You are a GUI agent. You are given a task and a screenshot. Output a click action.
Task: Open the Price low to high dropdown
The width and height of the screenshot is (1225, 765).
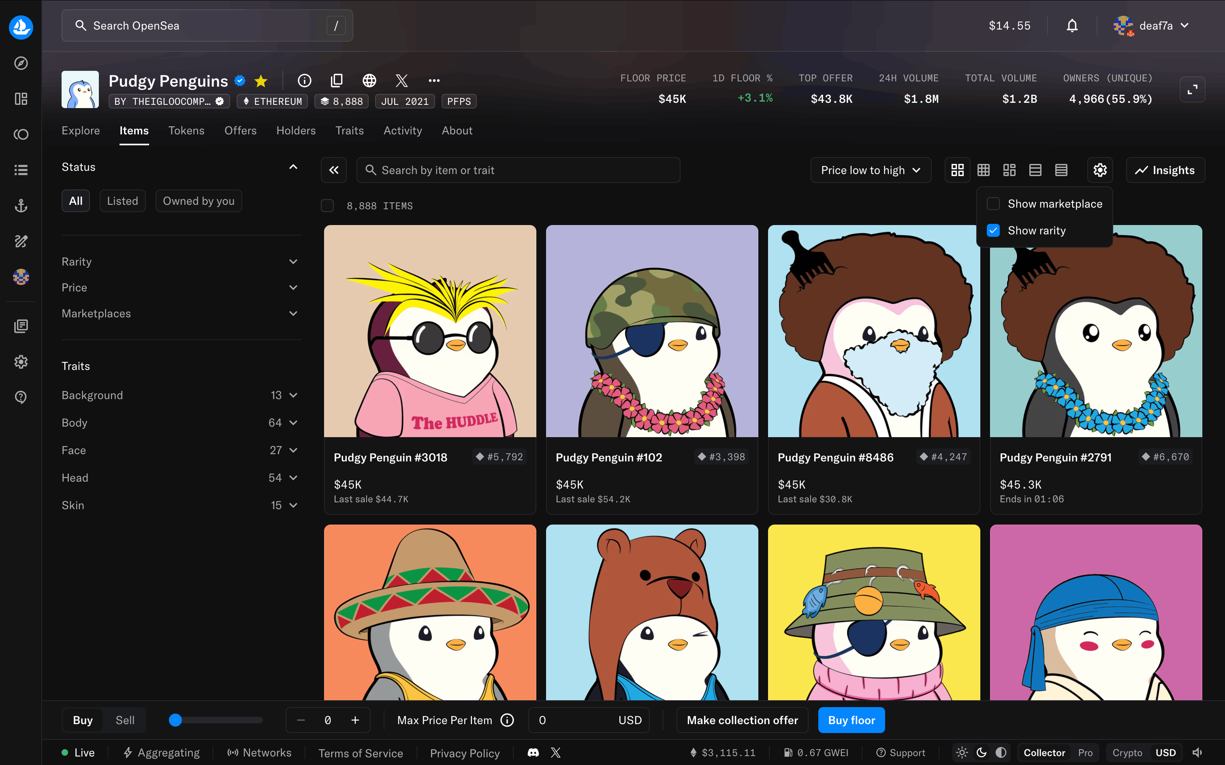(x=870, y=170)
